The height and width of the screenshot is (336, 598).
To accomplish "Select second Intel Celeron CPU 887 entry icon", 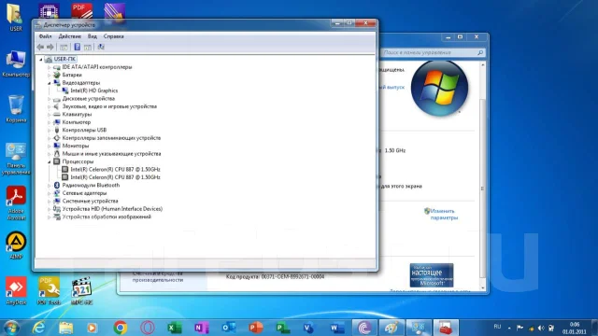I will [64, 177].
